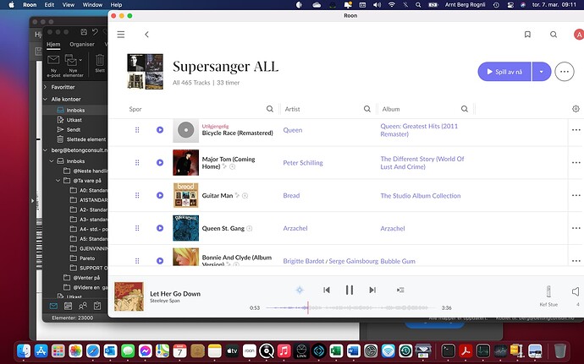
Task: Open the Serge Gainsbourg artist link
Action: (x=354, y=261)
